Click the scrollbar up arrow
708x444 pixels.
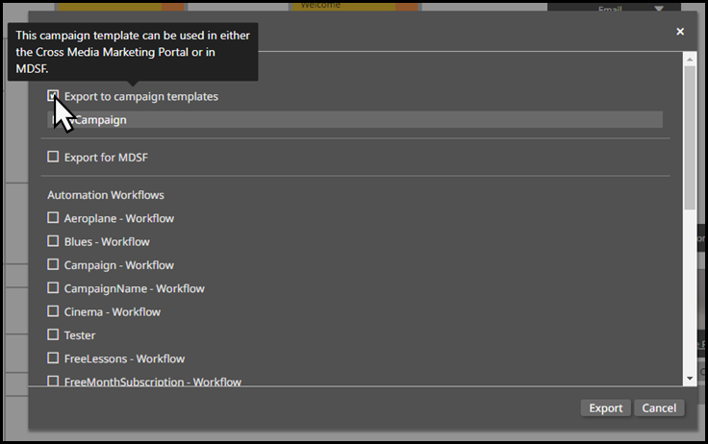pyautogui.click(x=689, y=61)
